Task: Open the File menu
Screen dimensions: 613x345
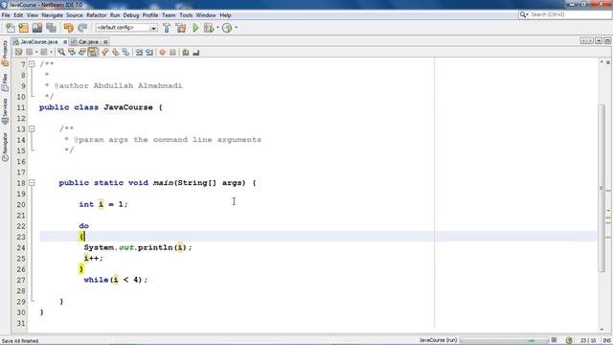Action: [x=6, y=15]
